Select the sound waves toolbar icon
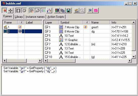This screenshot has width=138, height=96. [x=44, y=11]
